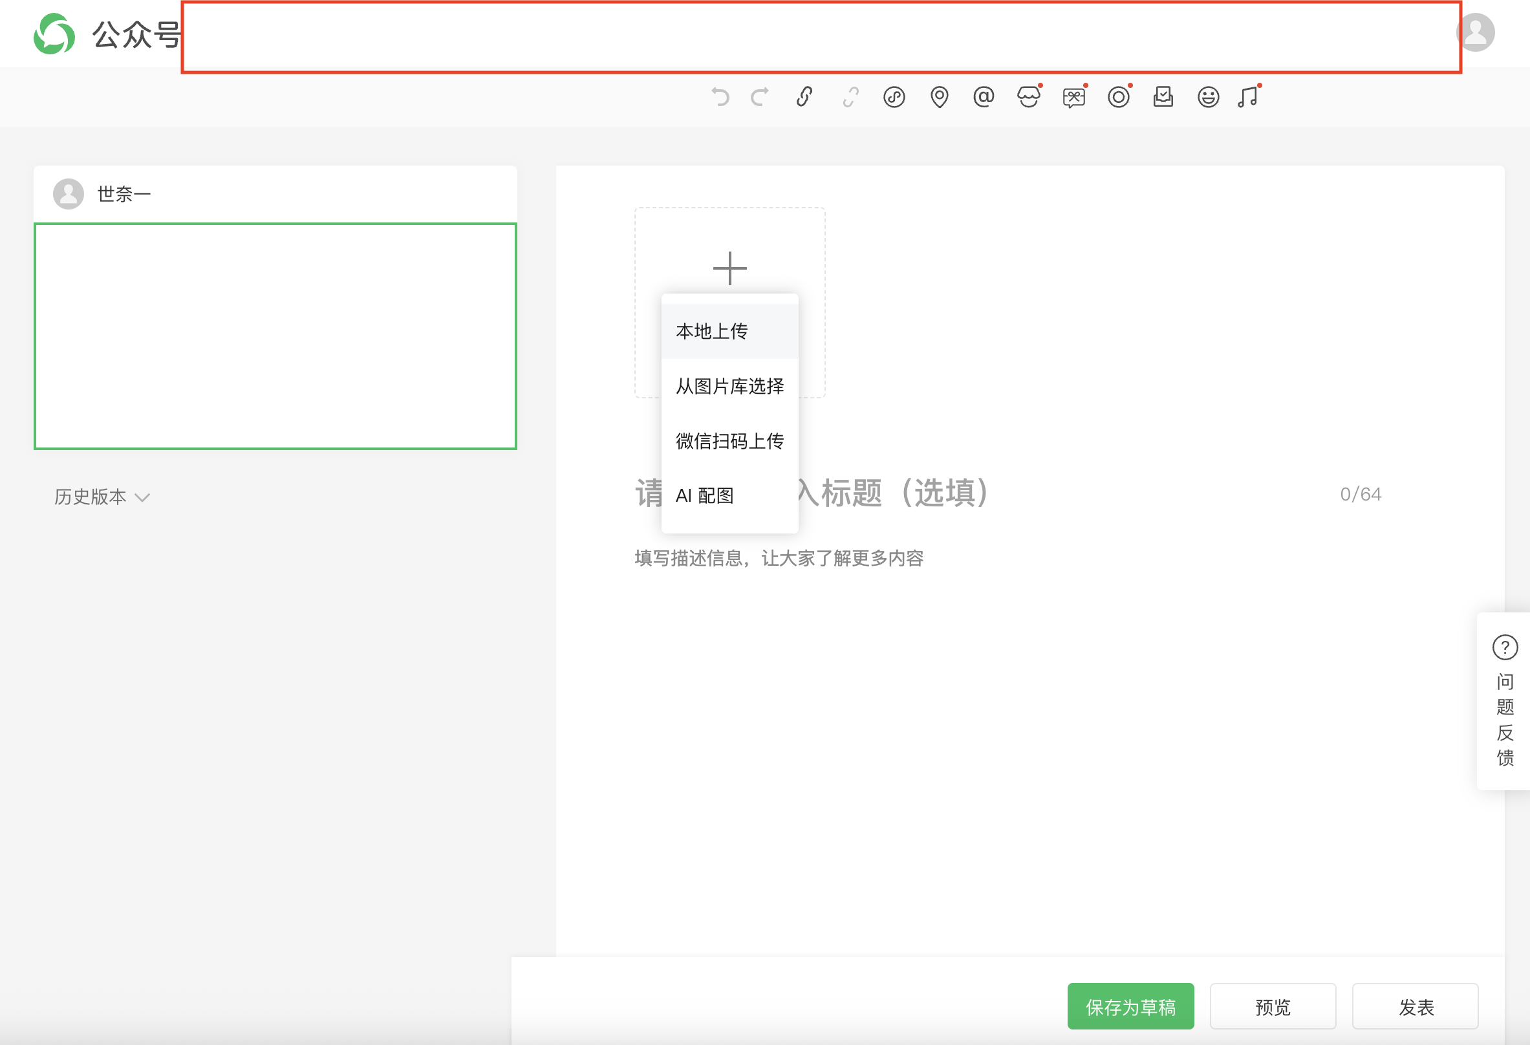
Task: Add music using the note icon
Action: (x=1248, y=98)
